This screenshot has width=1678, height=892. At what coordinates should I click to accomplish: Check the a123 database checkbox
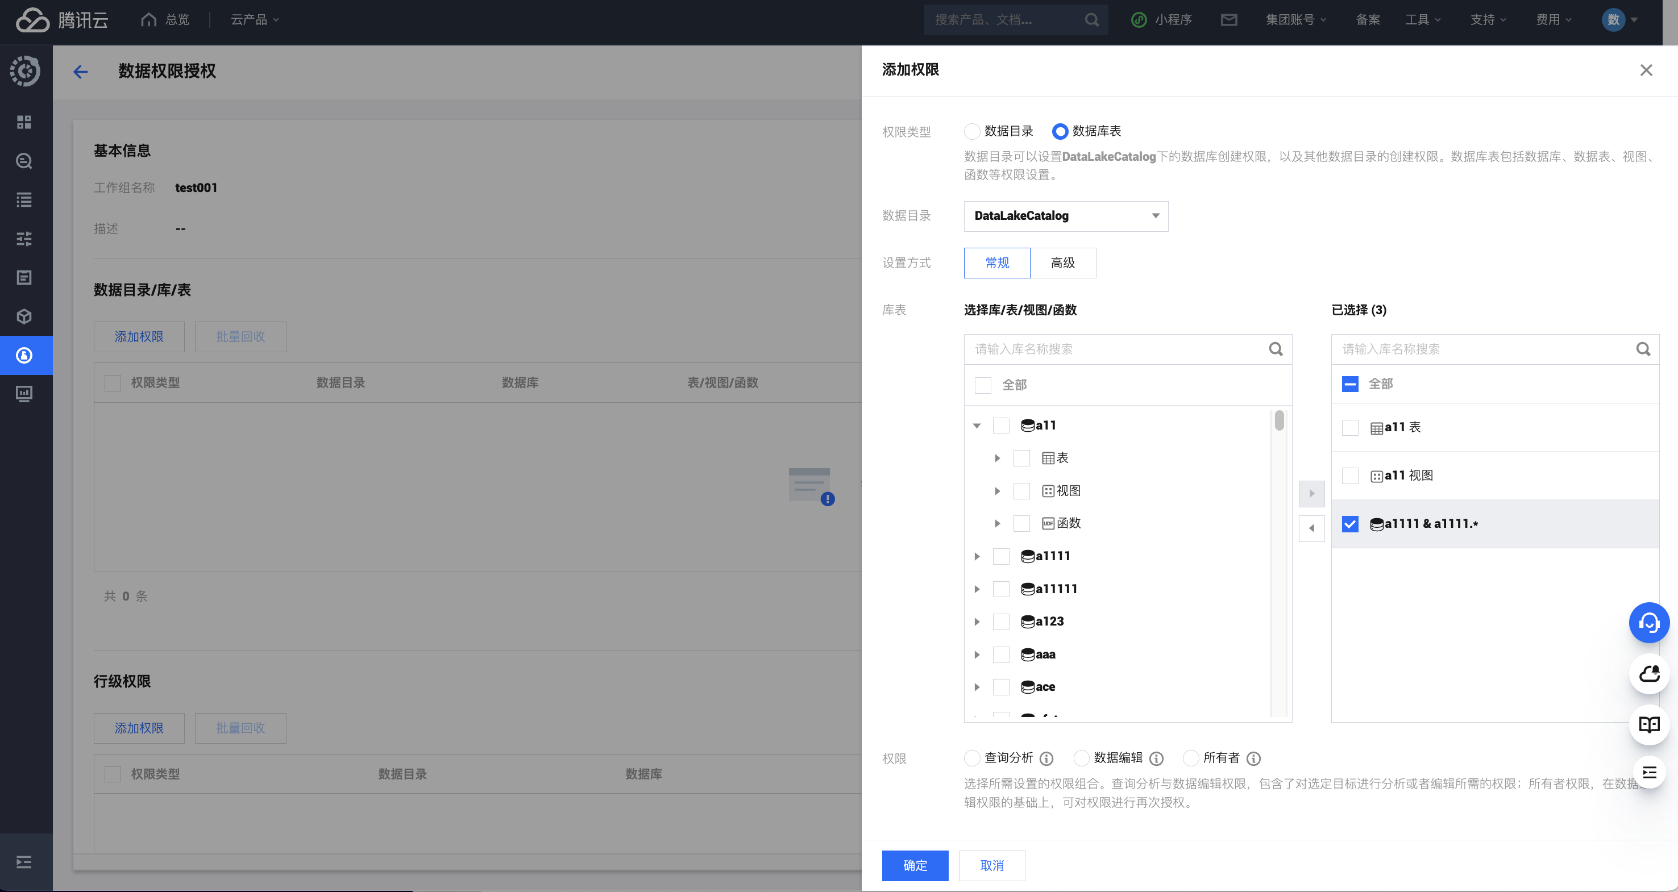point(1000,622)
